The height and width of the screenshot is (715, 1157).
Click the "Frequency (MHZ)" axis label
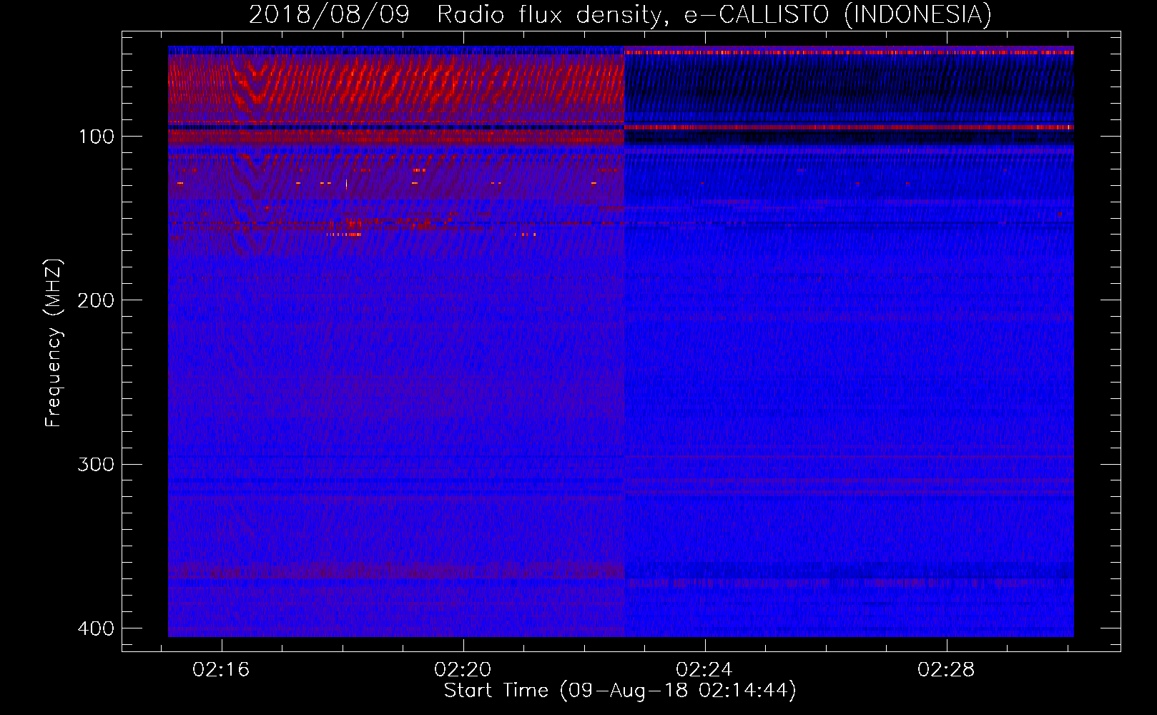point(54,342)
